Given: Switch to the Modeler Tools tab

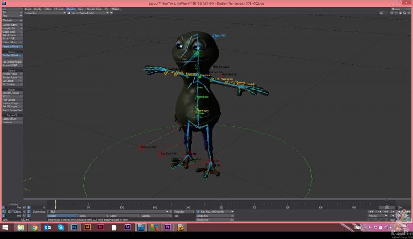Looking at the screenshot, I should [94, 9].
